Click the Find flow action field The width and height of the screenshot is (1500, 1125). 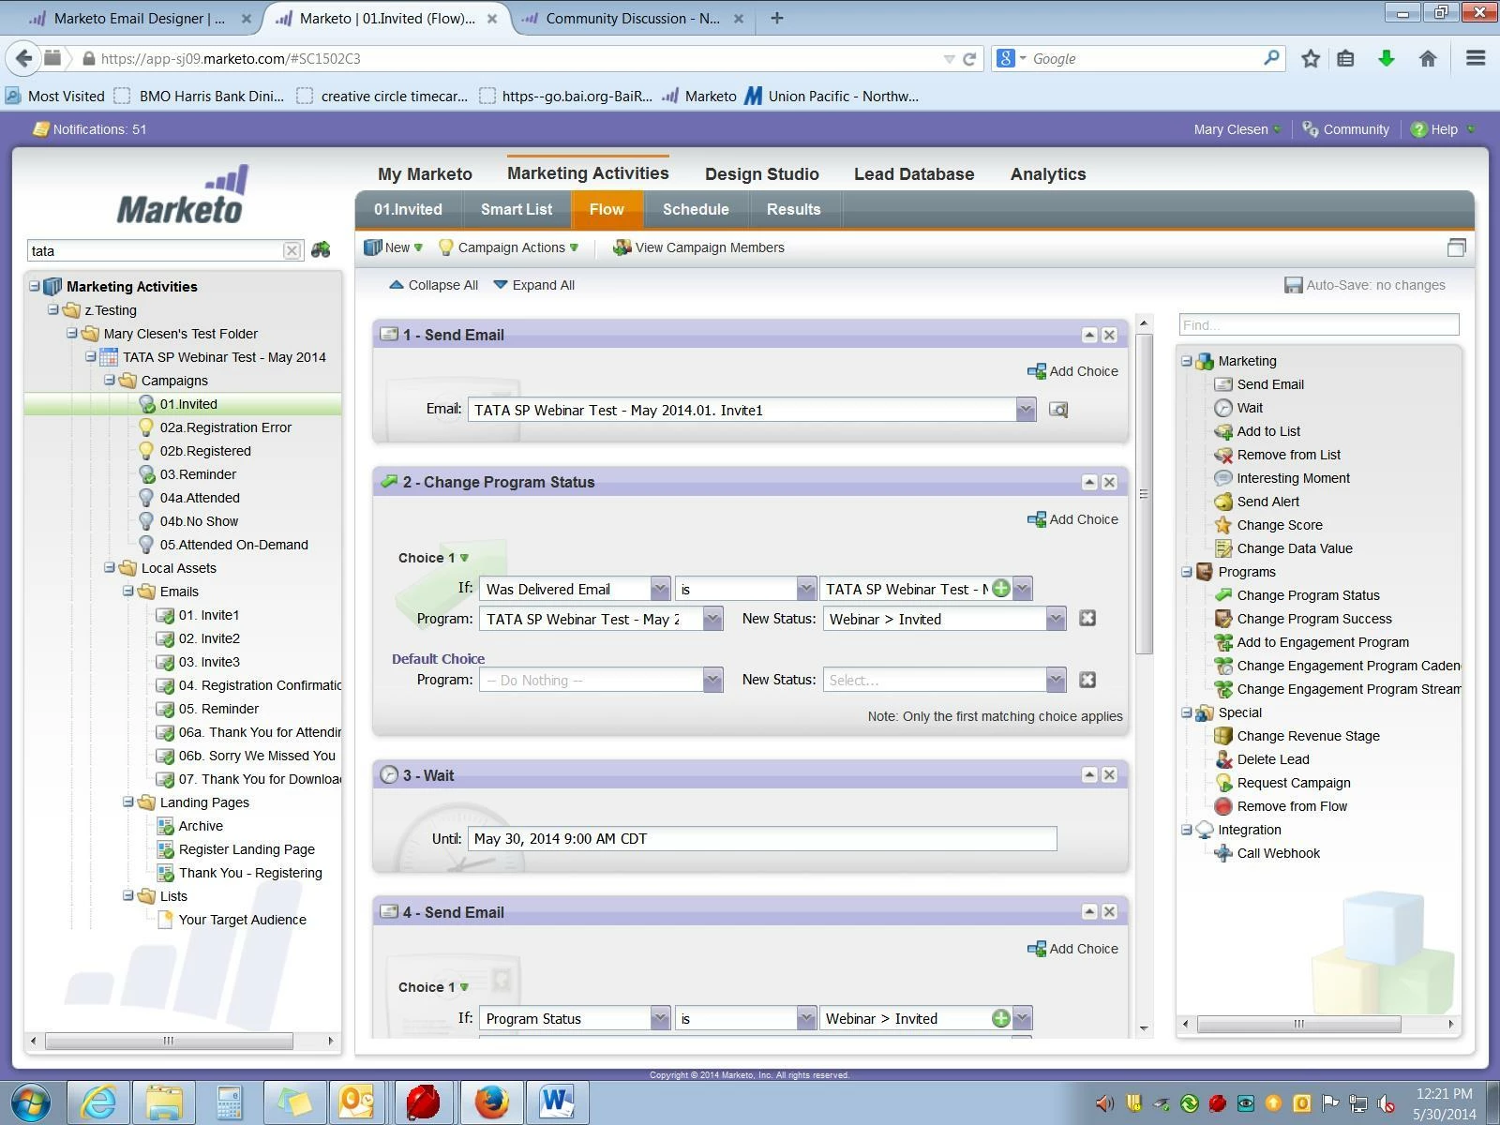1319,324
